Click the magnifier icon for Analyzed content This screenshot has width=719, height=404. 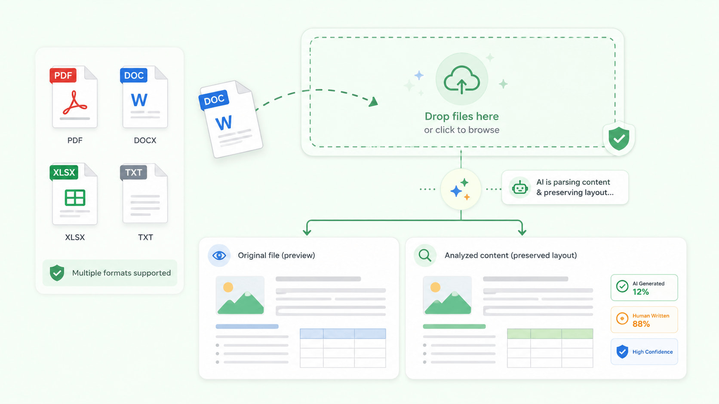coord(425,255)
